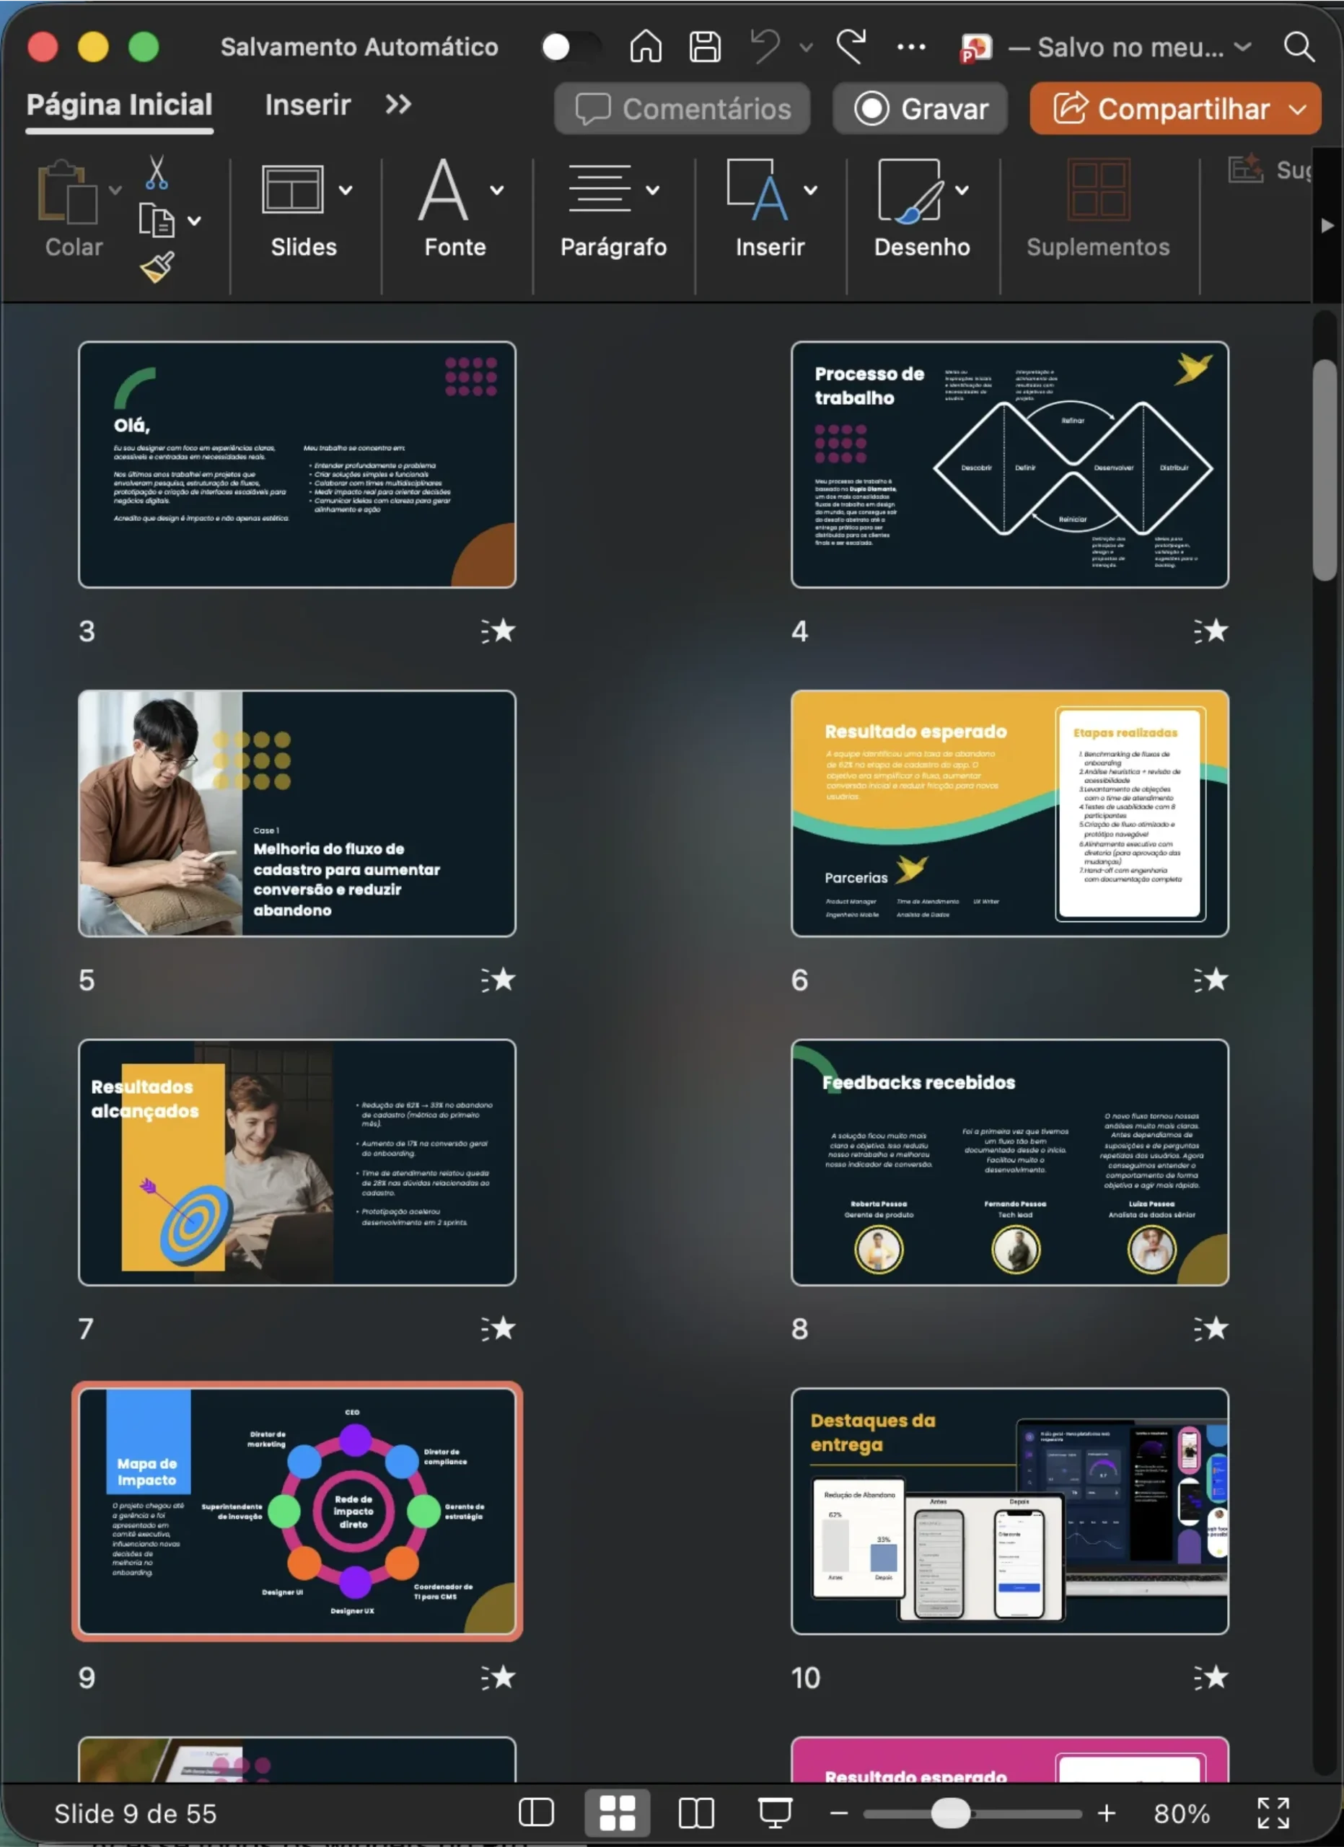Expand the undo history dropdown arrow

click(806, 47)
